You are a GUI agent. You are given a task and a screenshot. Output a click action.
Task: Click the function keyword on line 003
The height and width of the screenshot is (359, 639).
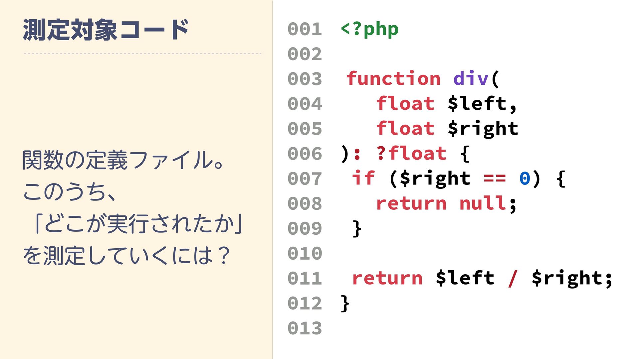(x=393, y=79)
